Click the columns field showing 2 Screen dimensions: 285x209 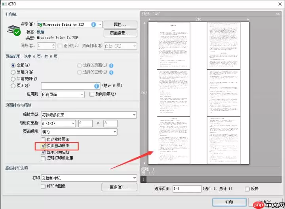pyautogui.click(x=85, y=123)
